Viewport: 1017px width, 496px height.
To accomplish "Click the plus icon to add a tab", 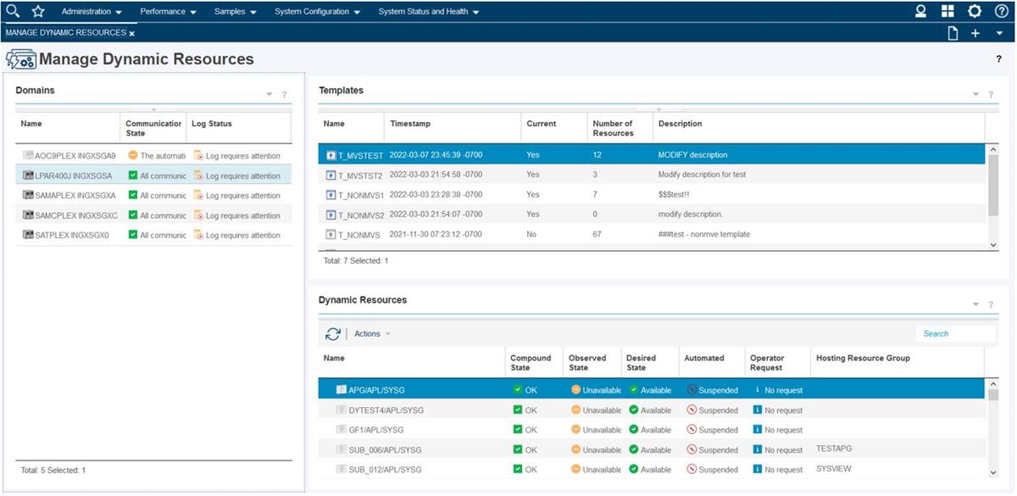I will [975, 32].
